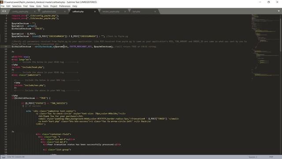Click the previous tab arrow
282x159 pixels.
[3, 11]
